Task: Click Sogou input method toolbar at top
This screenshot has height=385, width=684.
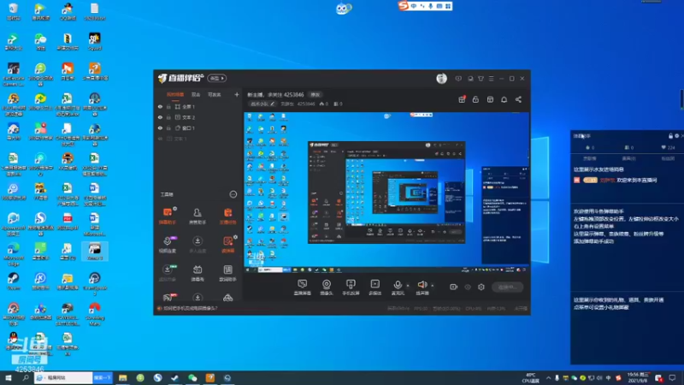Action: [425, 6]
